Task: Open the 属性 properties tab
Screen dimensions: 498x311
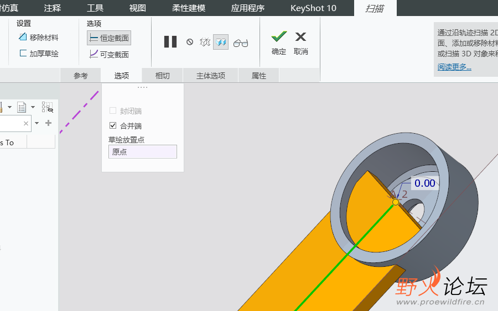Action: pyautogui.click(x=259, y=76)
